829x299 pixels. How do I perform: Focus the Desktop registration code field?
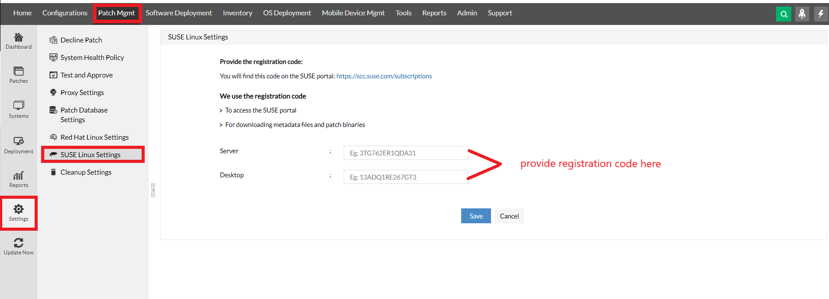406,177
